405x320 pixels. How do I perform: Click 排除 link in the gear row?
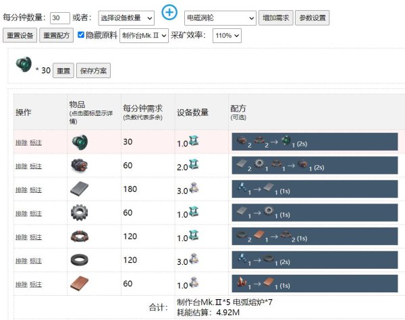pyautogui.click(x=21, y=214)
